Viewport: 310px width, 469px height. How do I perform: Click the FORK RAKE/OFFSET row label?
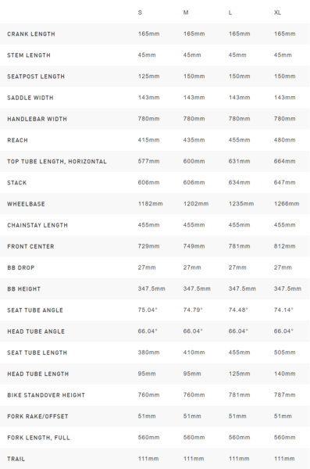pos(37,417)
